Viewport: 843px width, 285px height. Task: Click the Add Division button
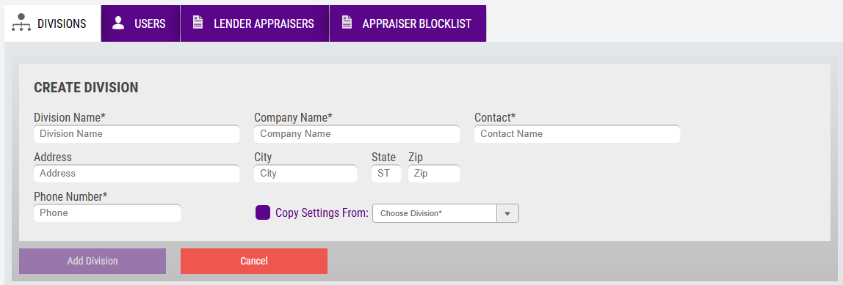[x=93, y=262]
